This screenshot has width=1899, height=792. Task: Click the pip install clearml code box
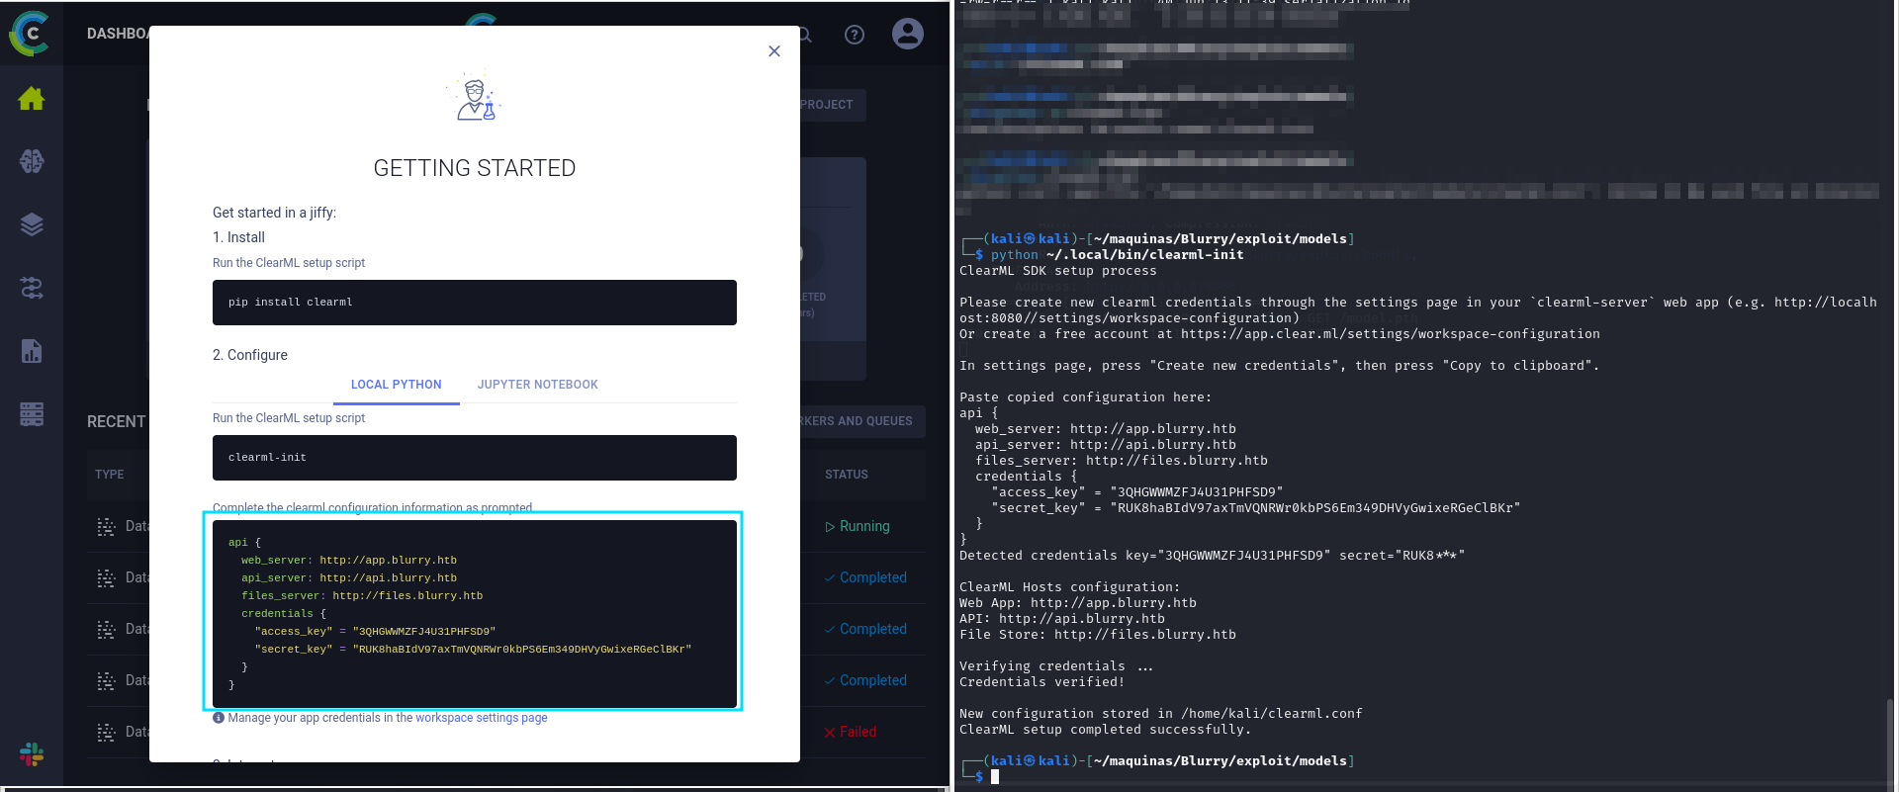[x=474, y=303]
